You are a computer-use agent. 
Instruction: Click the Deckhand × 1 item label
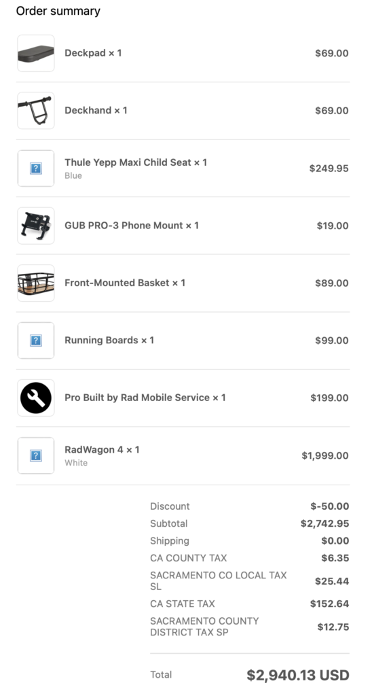96,110
